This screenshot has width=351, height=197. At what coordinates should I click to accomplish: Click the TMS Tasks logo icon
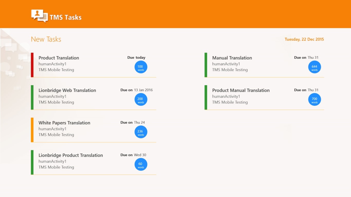[40, 16]
